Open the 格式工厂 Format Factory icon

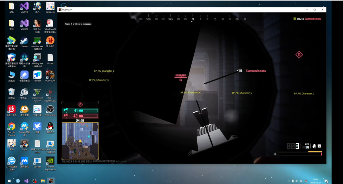pyautogui.click(x=24, y=94)
